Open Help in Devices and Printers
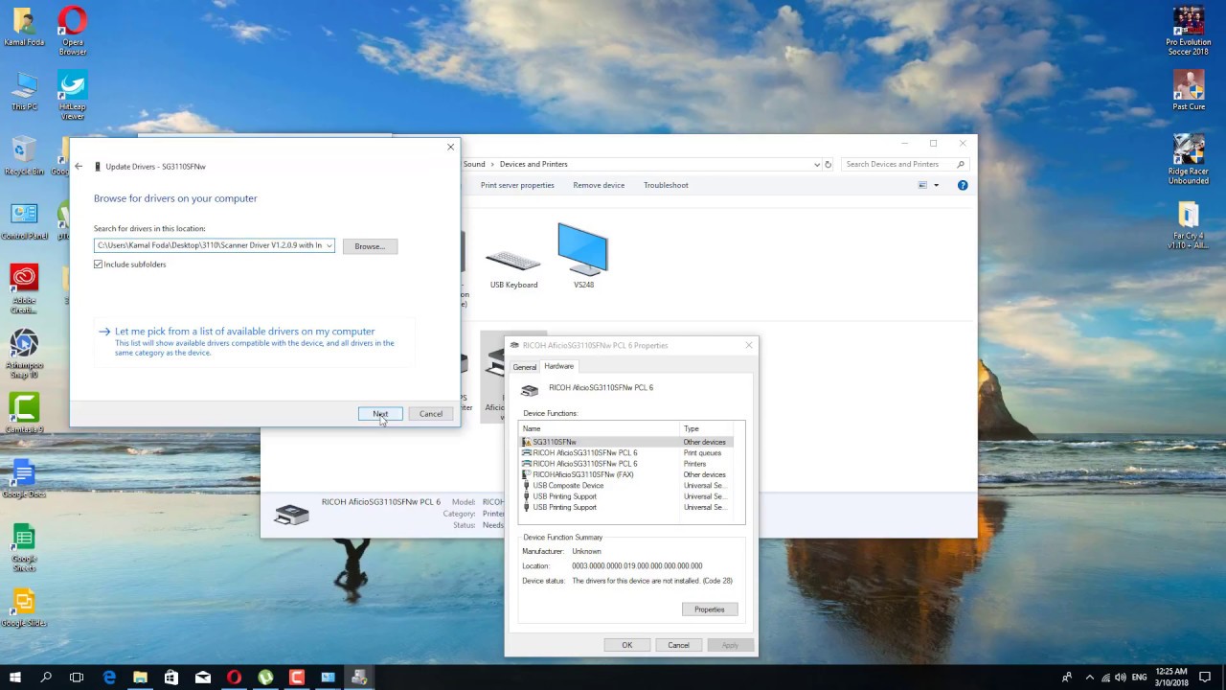 coord(963,185)
